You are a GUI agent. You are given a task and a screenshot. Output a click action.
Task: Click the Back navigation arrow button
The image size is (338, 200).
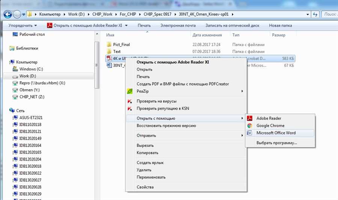(8, 14)
